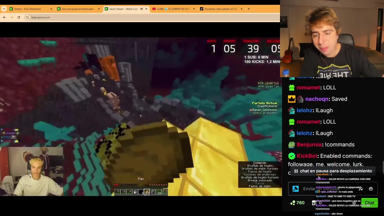384x216 pixels.
Task: Switch to kick.com/popout/melianvalen tab
Action: (78, 9)
